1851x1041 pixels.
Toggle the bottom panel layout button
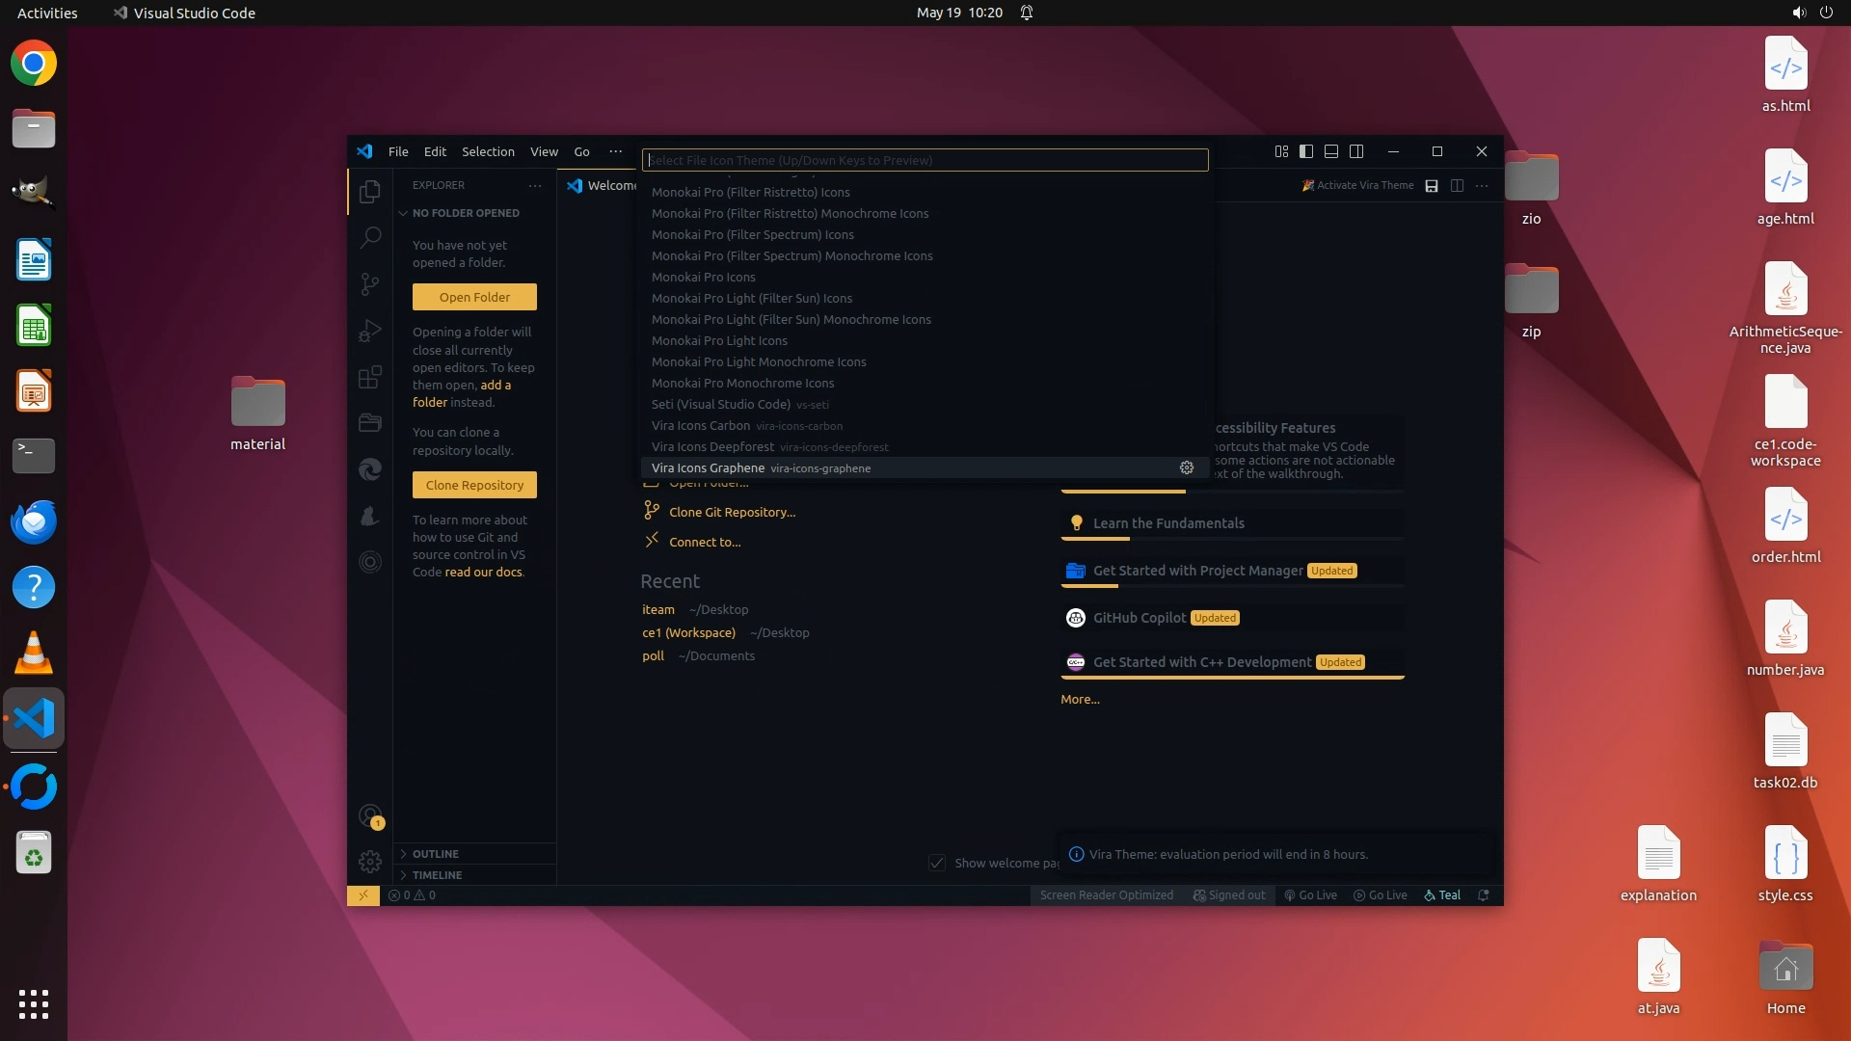(x=1331, y=151)
